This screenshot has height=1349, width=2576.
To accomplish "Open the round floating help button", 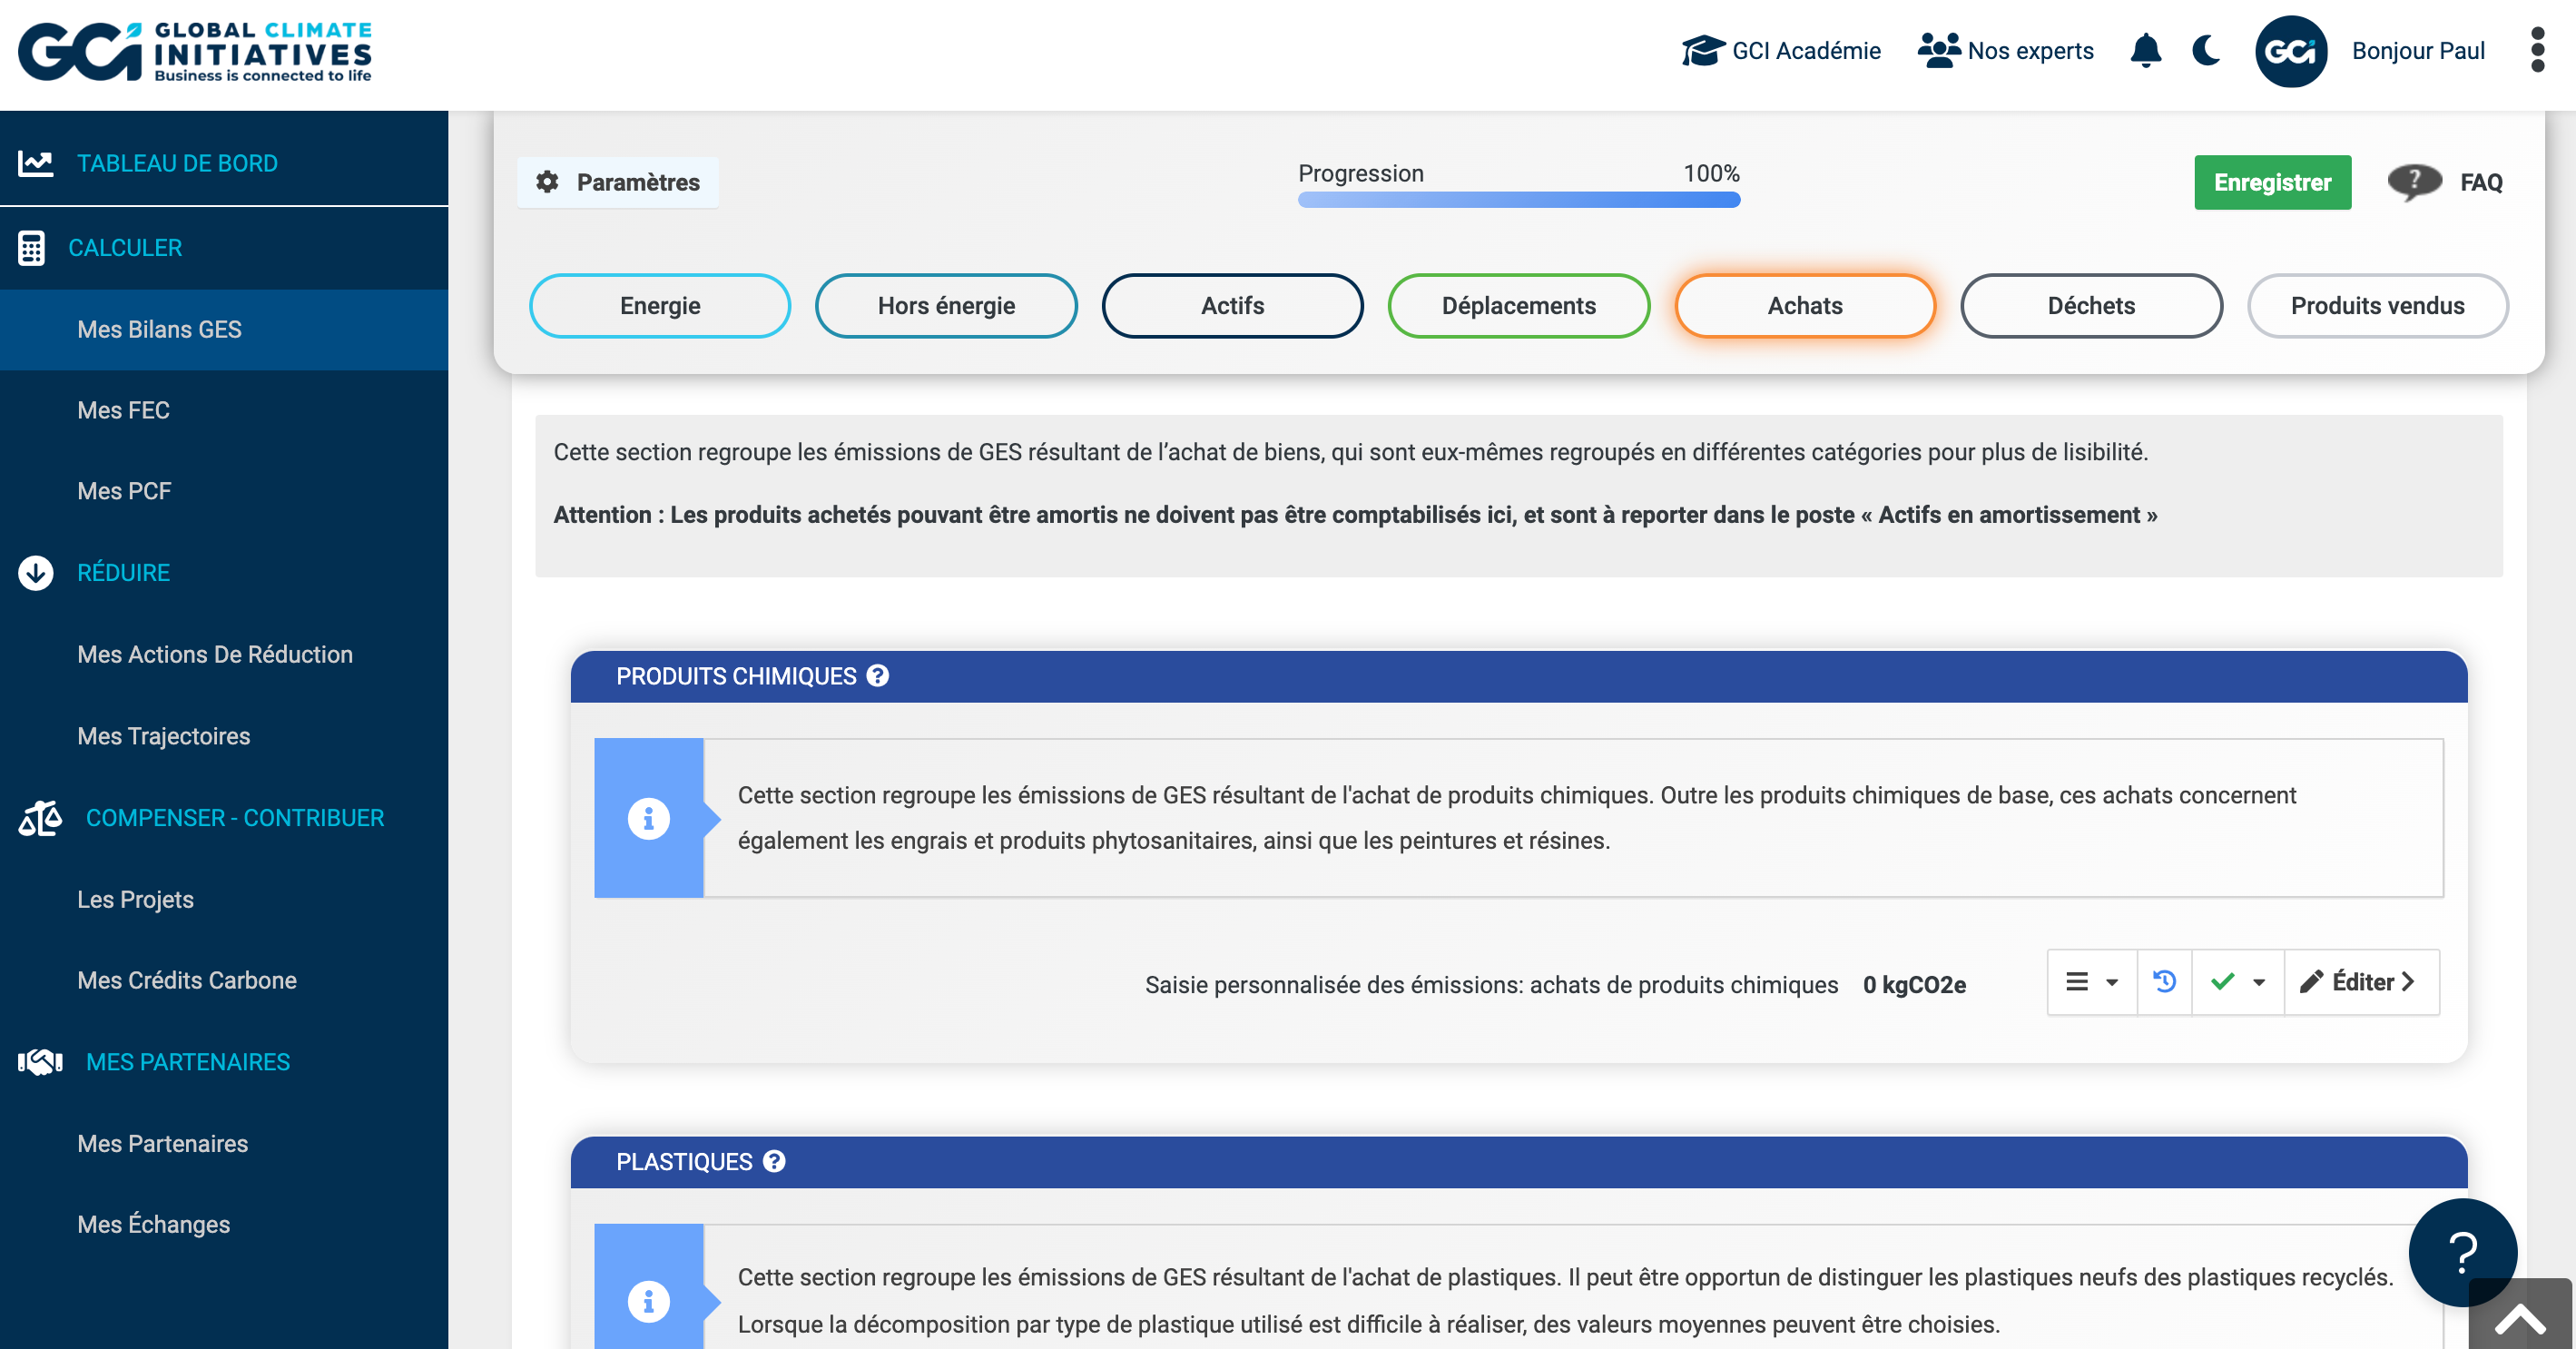I will point(2462,1252).
